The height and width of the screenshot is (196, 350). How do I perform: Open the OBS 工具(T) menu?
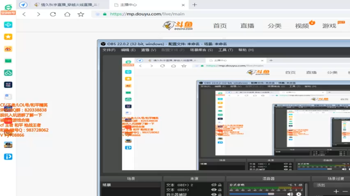tap(225, 50)
